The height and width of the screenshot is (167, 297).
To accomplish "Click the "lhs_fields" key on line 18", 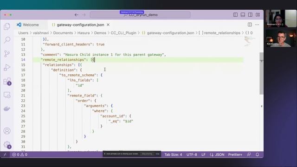I will [80, 80].
